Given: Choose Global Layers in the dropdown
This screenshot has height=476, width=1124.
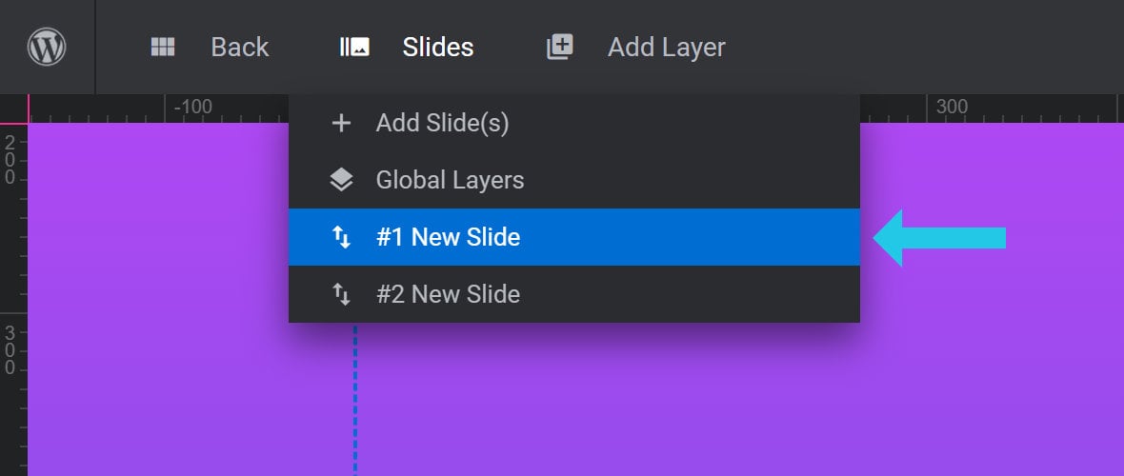Looking at the screenshot, I should pyautogui.click(x=574, y=180).
